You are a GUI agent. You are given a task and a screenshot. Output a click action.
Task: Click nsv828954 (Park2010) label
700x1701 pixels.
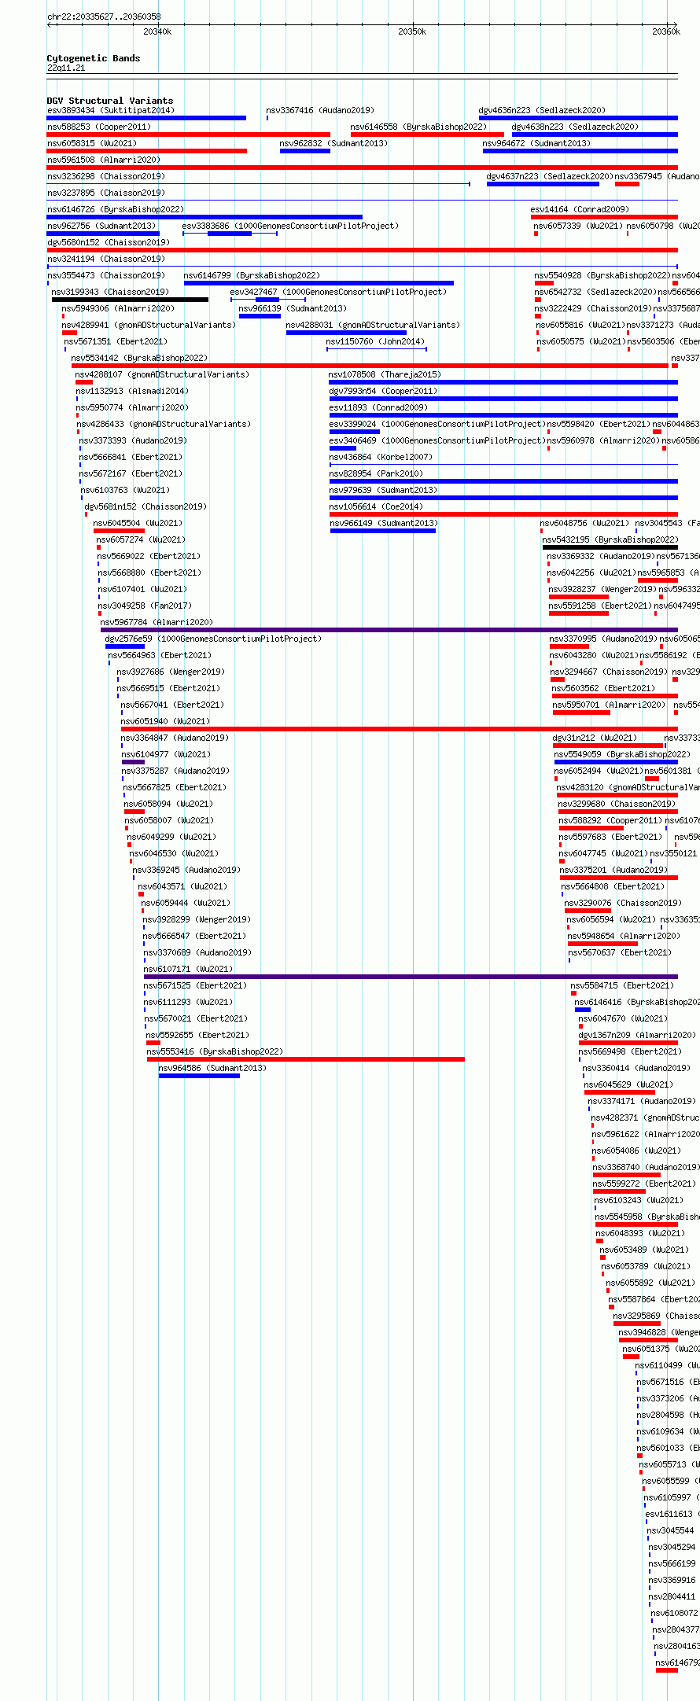376,473
